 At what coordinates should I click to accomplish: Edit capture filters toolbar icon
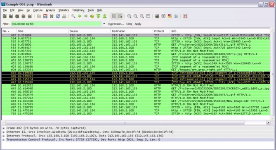click(157, 16)
